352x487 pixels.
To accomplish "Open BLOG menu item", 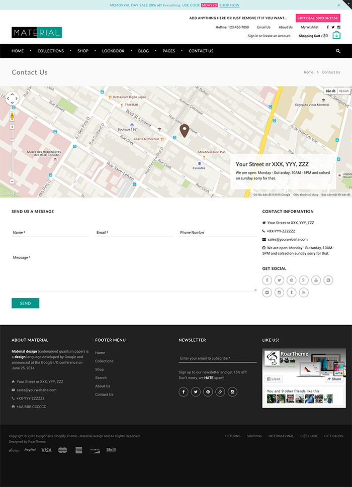I will tap(143, 51).
